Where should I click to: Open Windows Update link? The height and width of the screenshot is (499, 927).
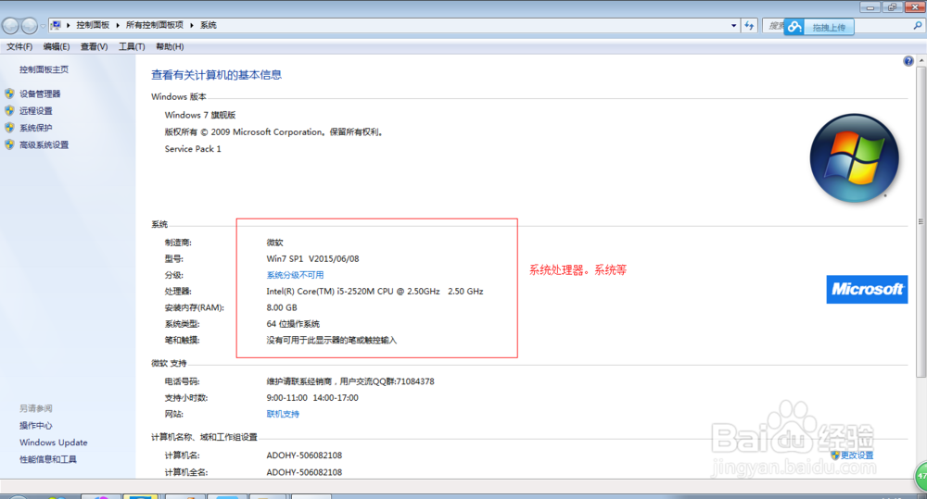tap(53, 443)
